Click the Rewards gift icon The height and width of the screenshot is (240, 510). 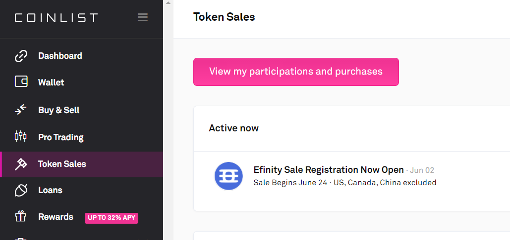pyautogui.click(x=21, y=217)
